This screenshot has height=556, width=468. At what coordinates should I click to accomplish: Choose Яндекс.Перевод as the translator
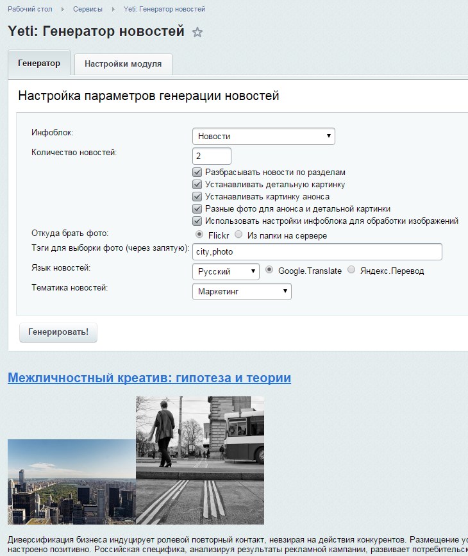[x=351, y=271]
